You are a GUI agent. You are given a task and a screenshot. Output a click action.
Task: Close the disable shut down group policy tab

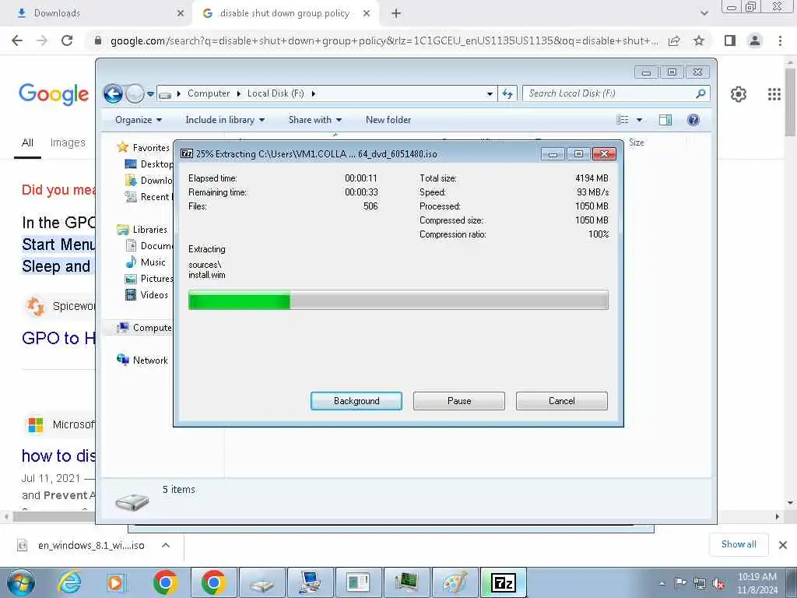(x=367, y=13)
